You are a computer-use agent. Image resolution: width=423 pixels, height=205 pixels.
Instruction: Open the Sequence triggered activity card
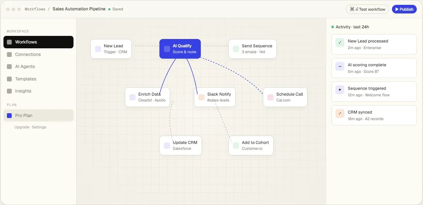(x=374, y=91)
